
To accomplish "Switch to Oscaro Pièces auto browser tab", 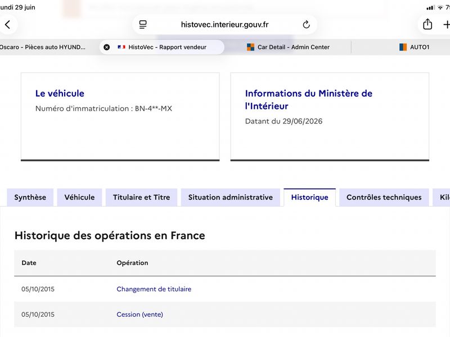I will pos(43,47).
